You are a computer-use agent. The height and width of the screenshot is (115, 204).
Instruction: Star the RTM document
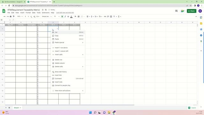43,10
